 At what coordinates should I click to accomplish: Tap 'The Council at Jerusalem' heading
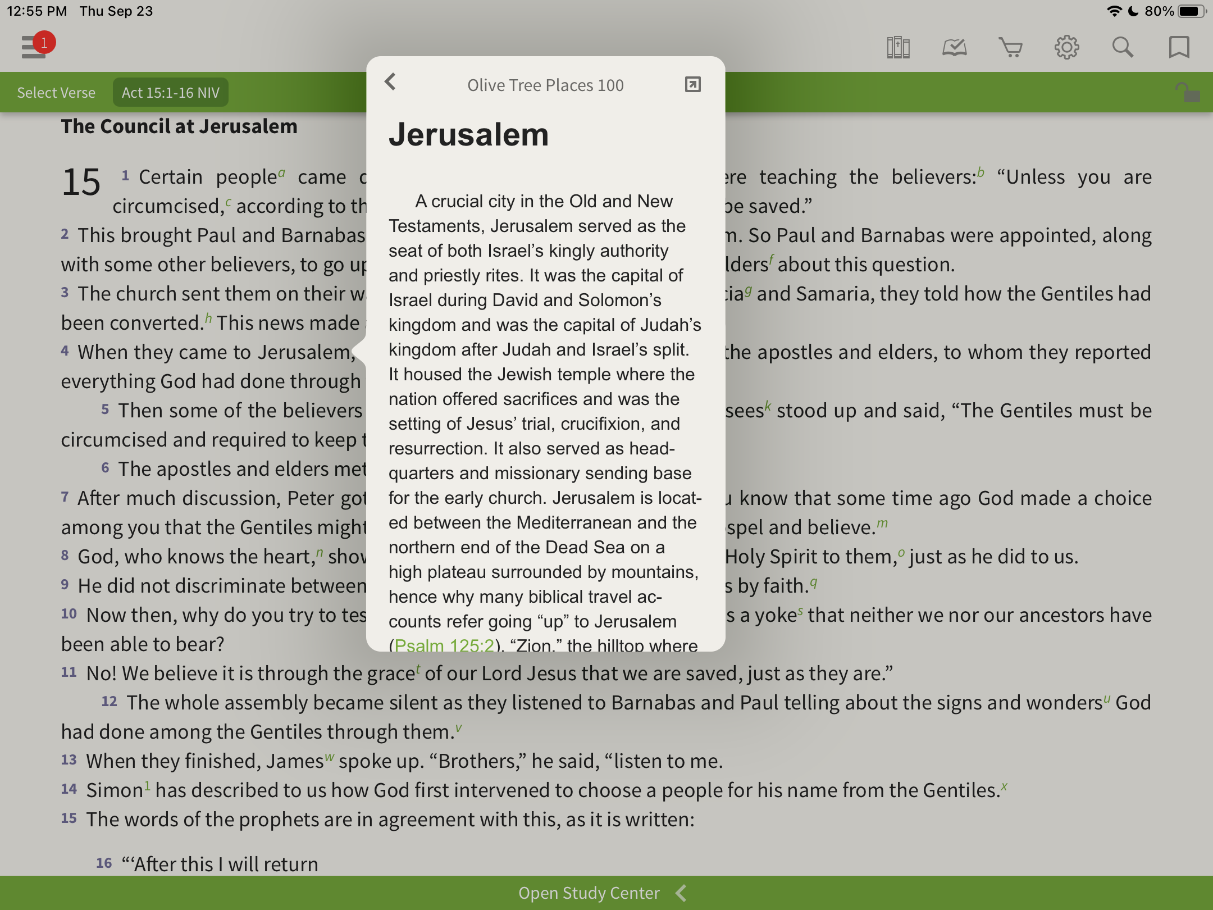tap(179, 126)
